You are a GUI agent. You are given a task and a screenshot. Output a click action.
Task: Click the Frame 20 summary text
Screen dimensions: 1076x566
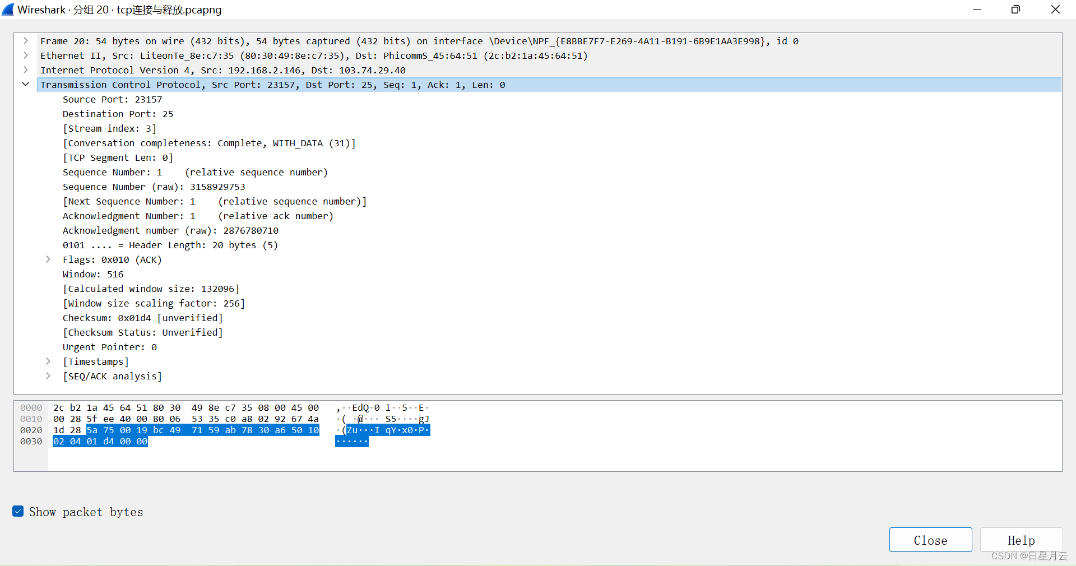tap(419, 41)
